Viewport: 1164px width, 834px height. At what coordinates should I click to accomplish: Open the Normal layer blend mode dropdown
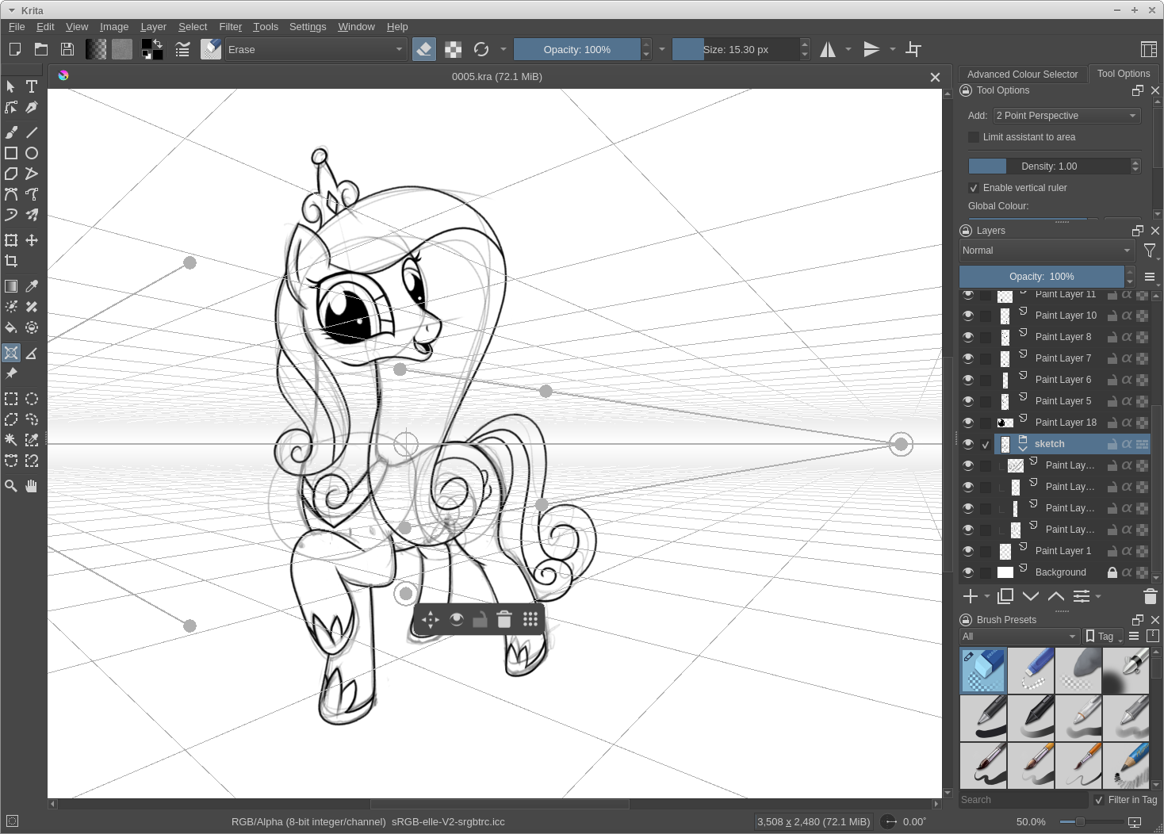(x=1047, y=251)
